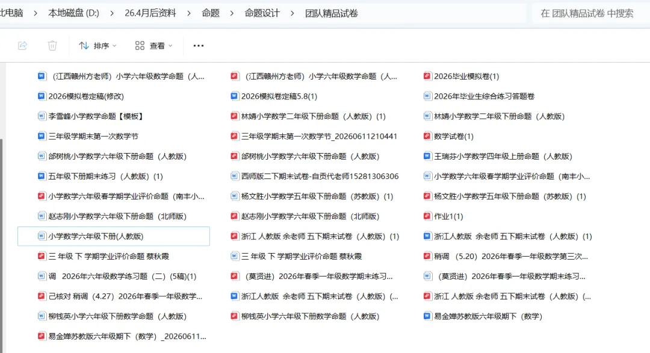The height and width of the screenshot is (353, 650).
Task: Go to the 命题 breadcrumb folder
Action: 211,13
